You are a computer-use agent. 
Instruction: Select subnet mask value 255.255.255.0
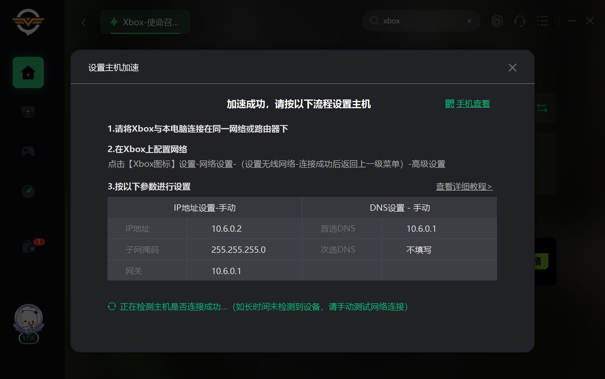coord(239,250)
